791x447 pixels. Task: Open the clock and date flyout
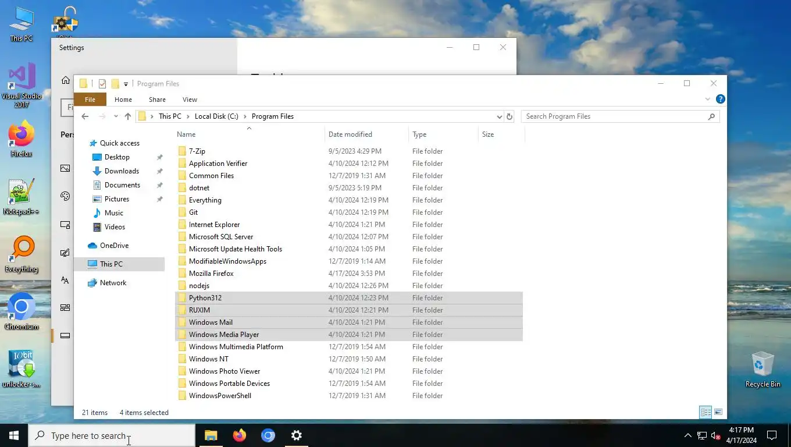pyautogui.click(x=741, y=435)
